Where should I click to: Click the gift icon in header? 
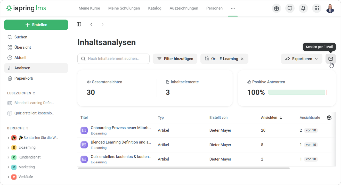[x=277, y=8]
